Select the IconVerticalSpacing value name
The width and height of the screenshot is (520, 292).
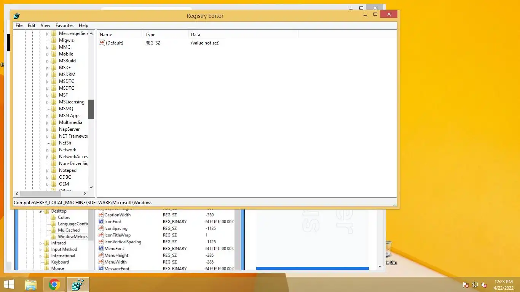(123, 242)
